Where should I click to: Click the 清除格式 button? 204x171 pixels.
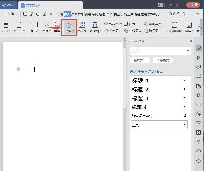[x=163, y=60]
